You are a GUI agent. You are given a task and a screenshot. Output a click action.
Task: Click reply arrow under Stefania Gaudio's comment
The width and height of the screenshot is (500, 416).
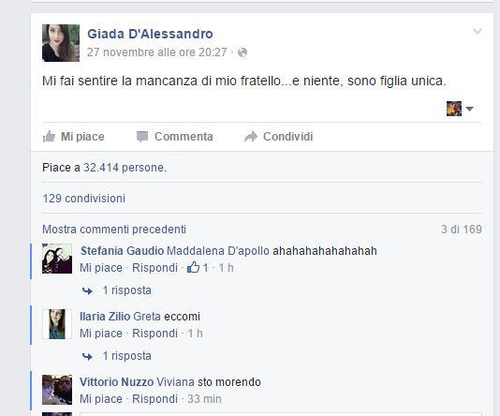[87, 290]
